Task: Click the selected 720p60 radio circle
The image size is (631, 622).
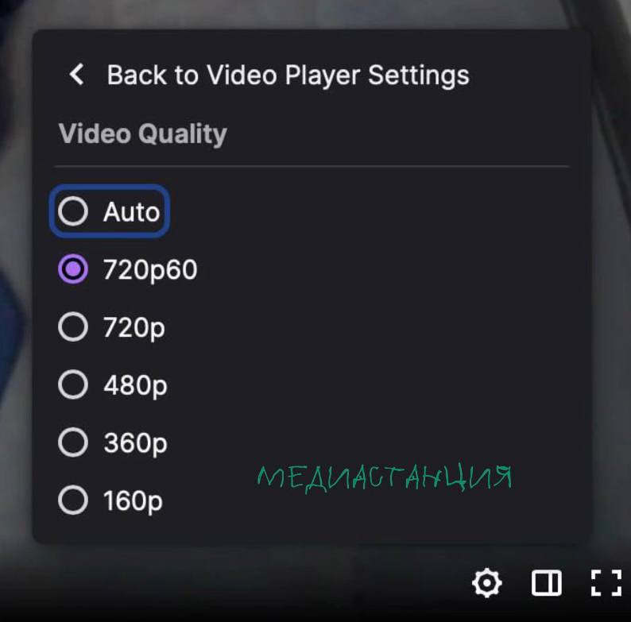Action: click(73, 269)
